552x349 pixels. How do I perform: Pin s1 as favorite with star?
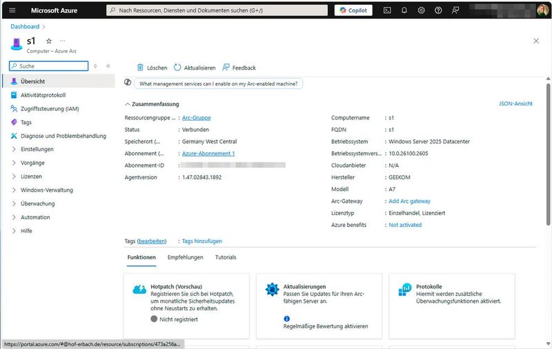click(x=49, y=41)
